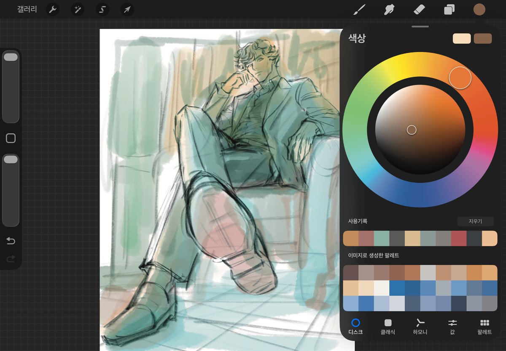506x351 pixels.
Task: Open the Layers panel icon
Action: (449, 9)
